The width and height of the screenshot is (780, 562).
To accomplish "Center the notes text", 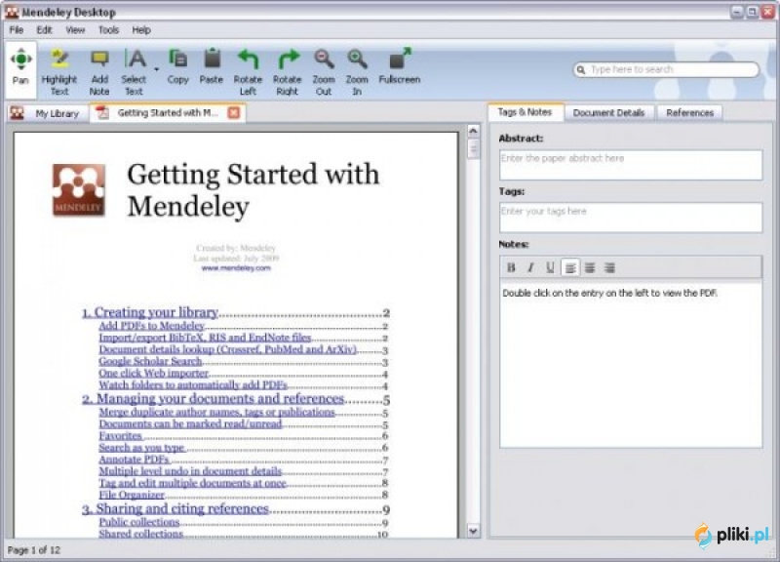I will pyautogui.click(x=590, y=267).
